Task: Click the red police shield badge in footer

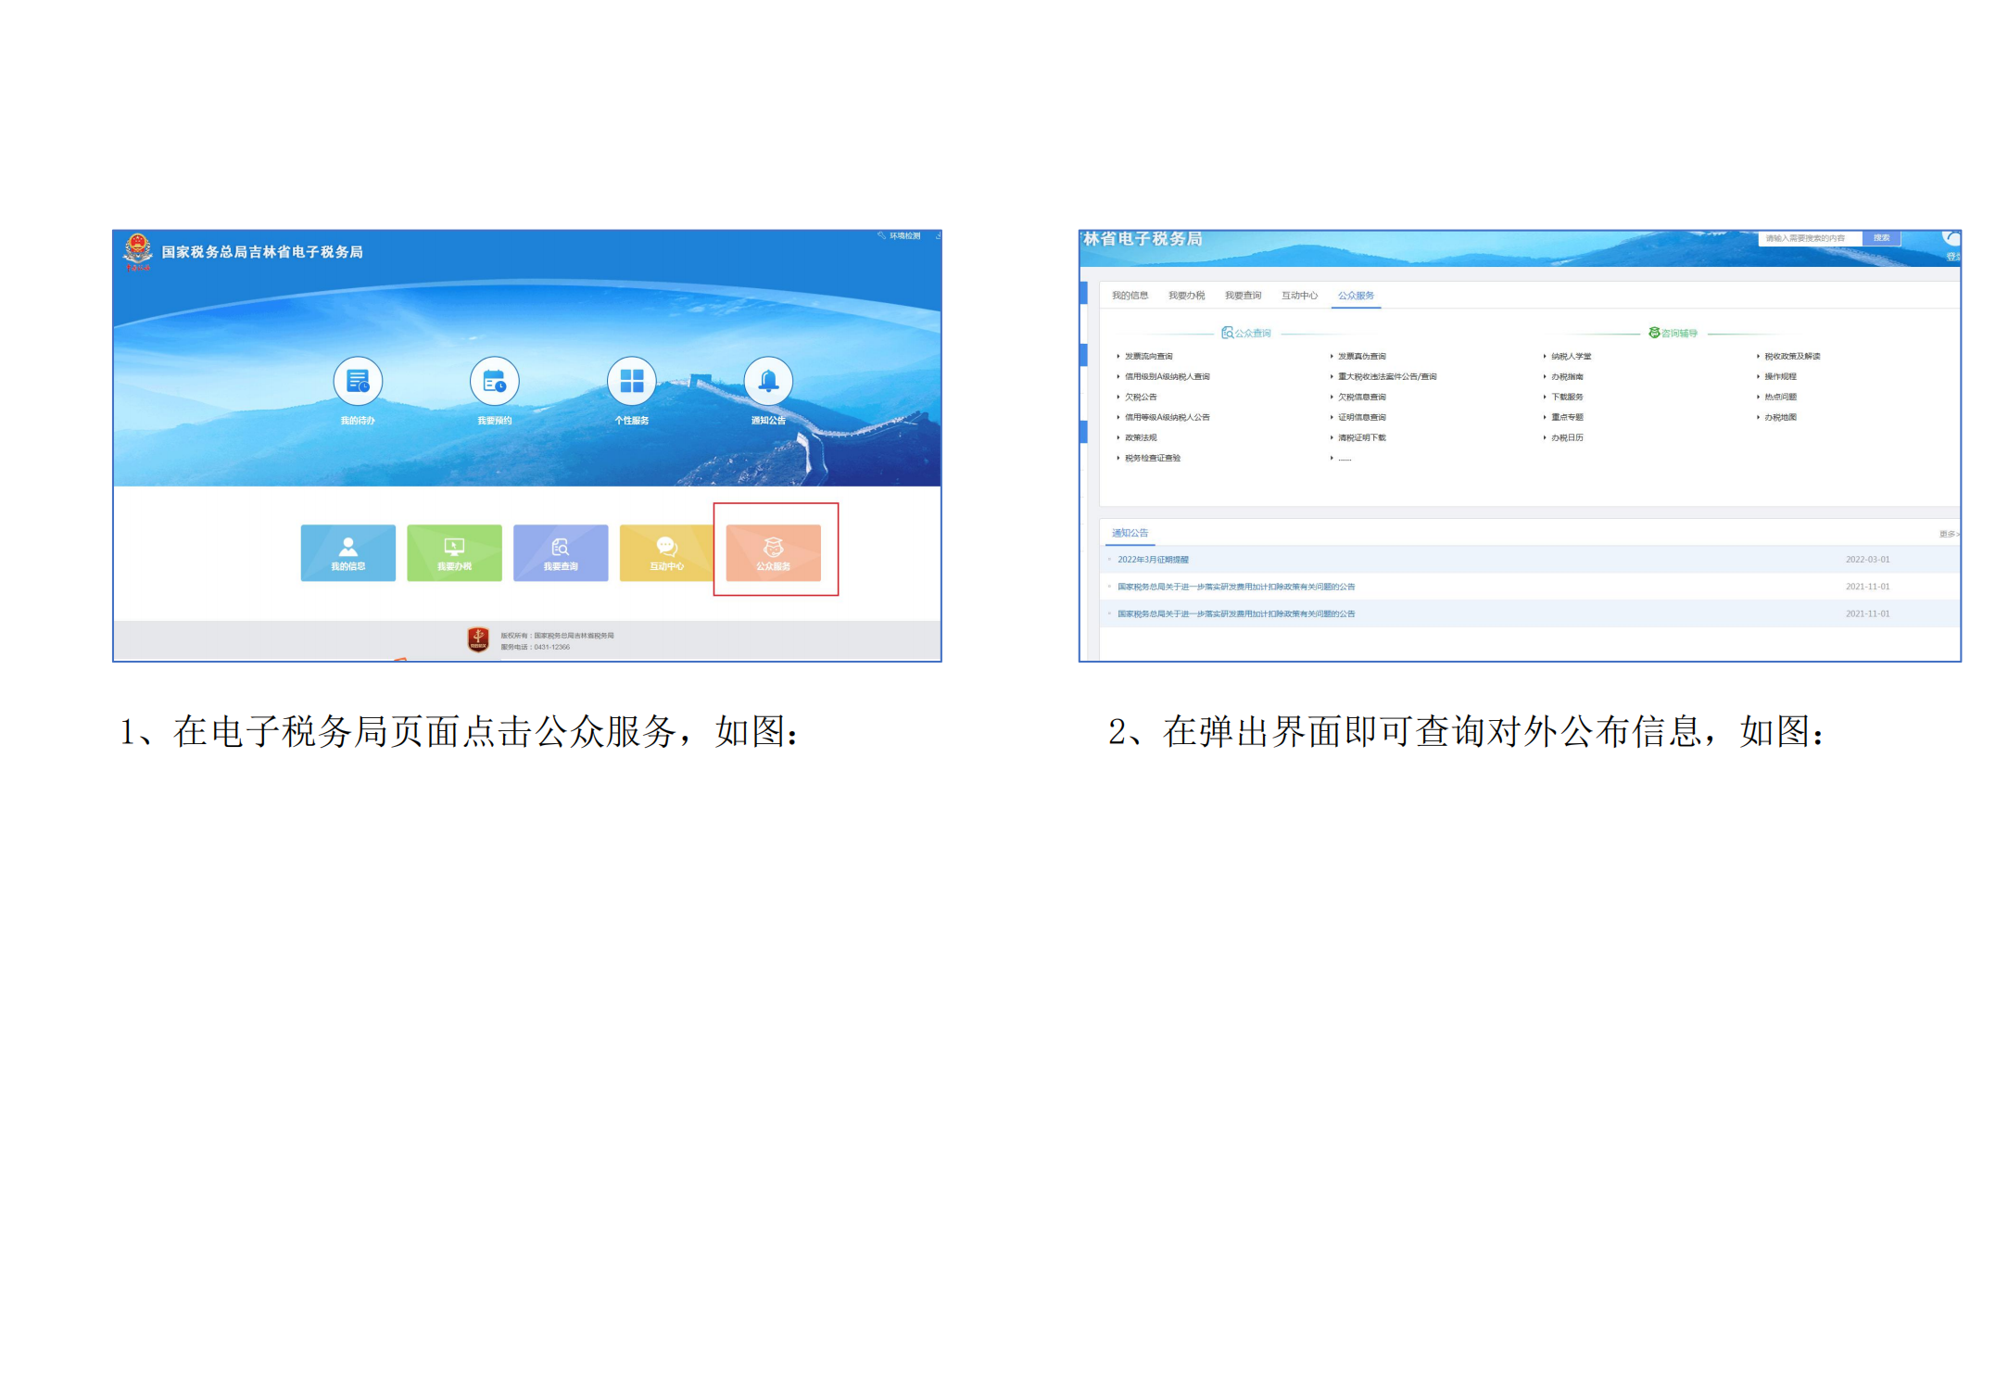Action: tap(478, 638)
